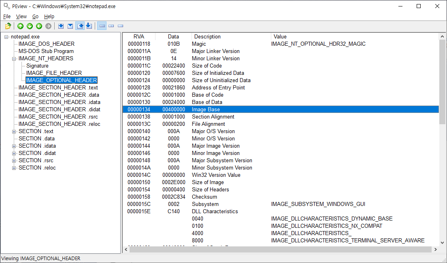This screenshot has height=263, width=447.
Task: Click the vertical scrollbar down arrow
Action: (442, 243)
